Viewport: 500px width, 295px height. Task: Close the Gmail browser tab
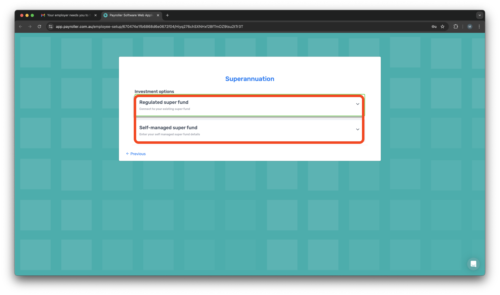[x=95, y=15]
